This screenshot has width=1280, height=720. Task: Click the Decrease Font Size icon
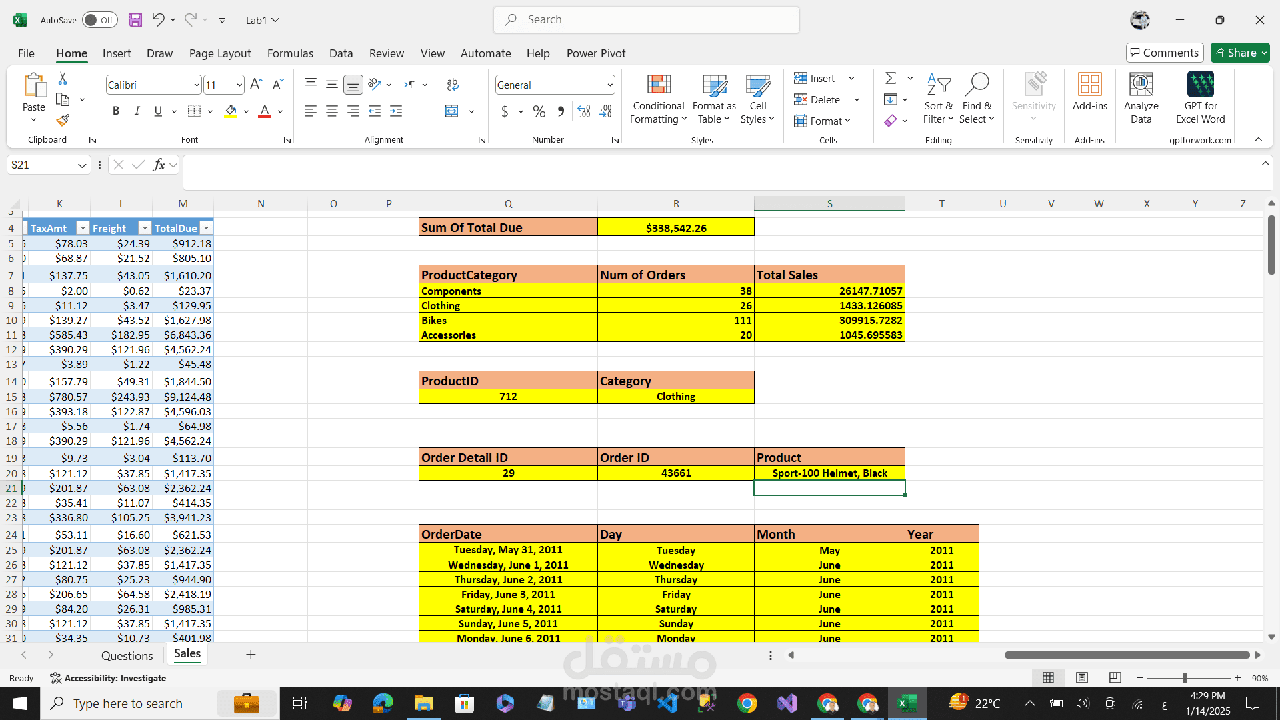[278, 85]
